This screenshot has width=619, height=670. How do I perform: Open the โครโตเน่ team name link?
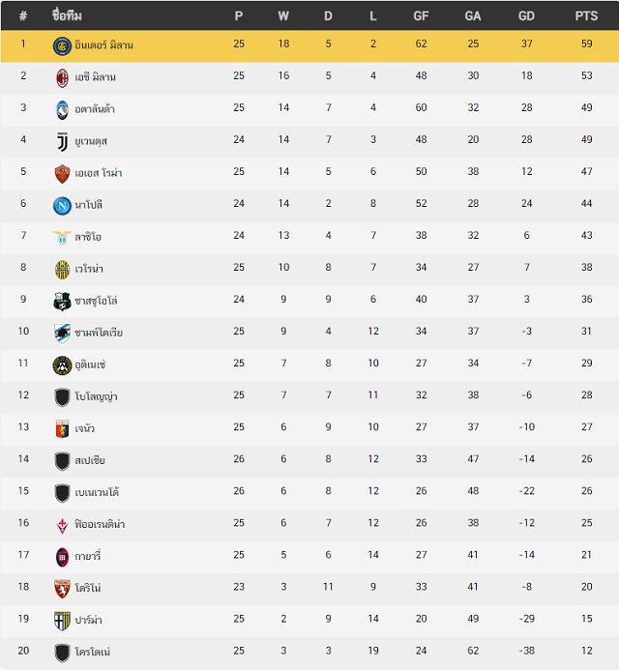(92, 652)
